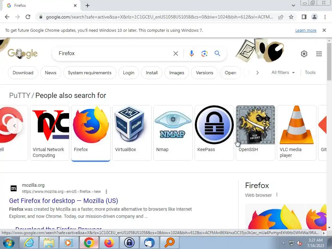
Task: Open the taskbar clock and date
Action: (x=315, y=243)
